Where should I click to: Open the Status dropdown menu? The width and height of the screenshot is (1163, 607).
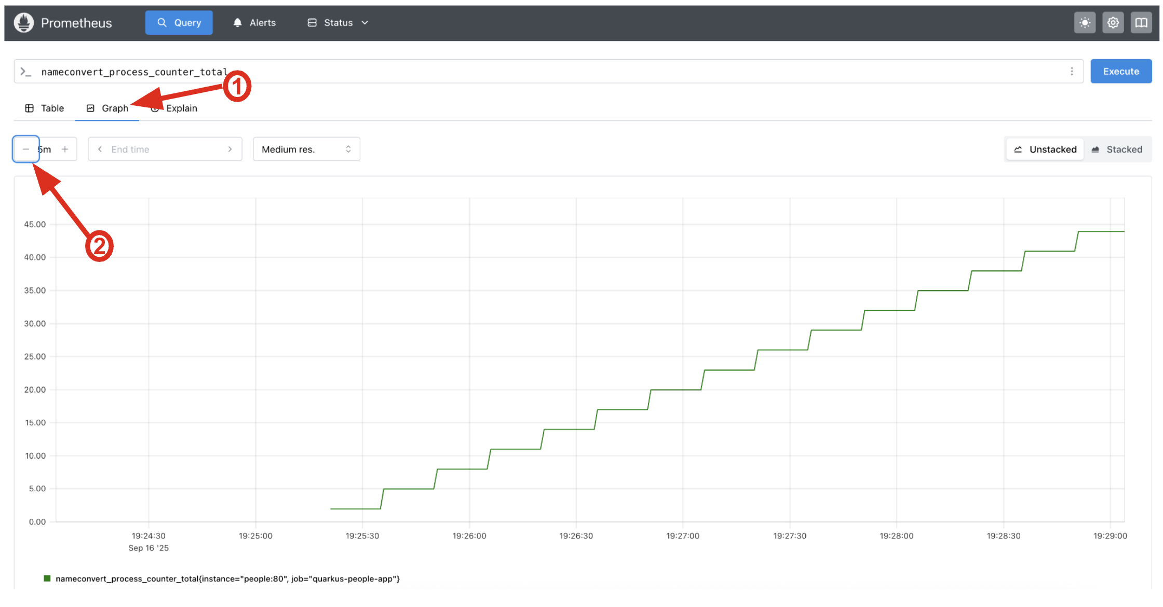pos(338,23)
